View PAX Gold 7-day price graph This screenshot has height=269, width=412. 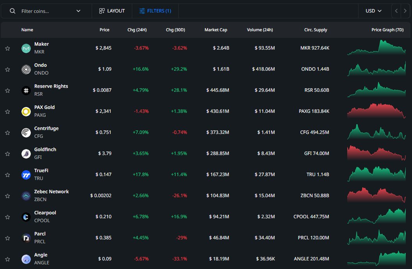376,111
